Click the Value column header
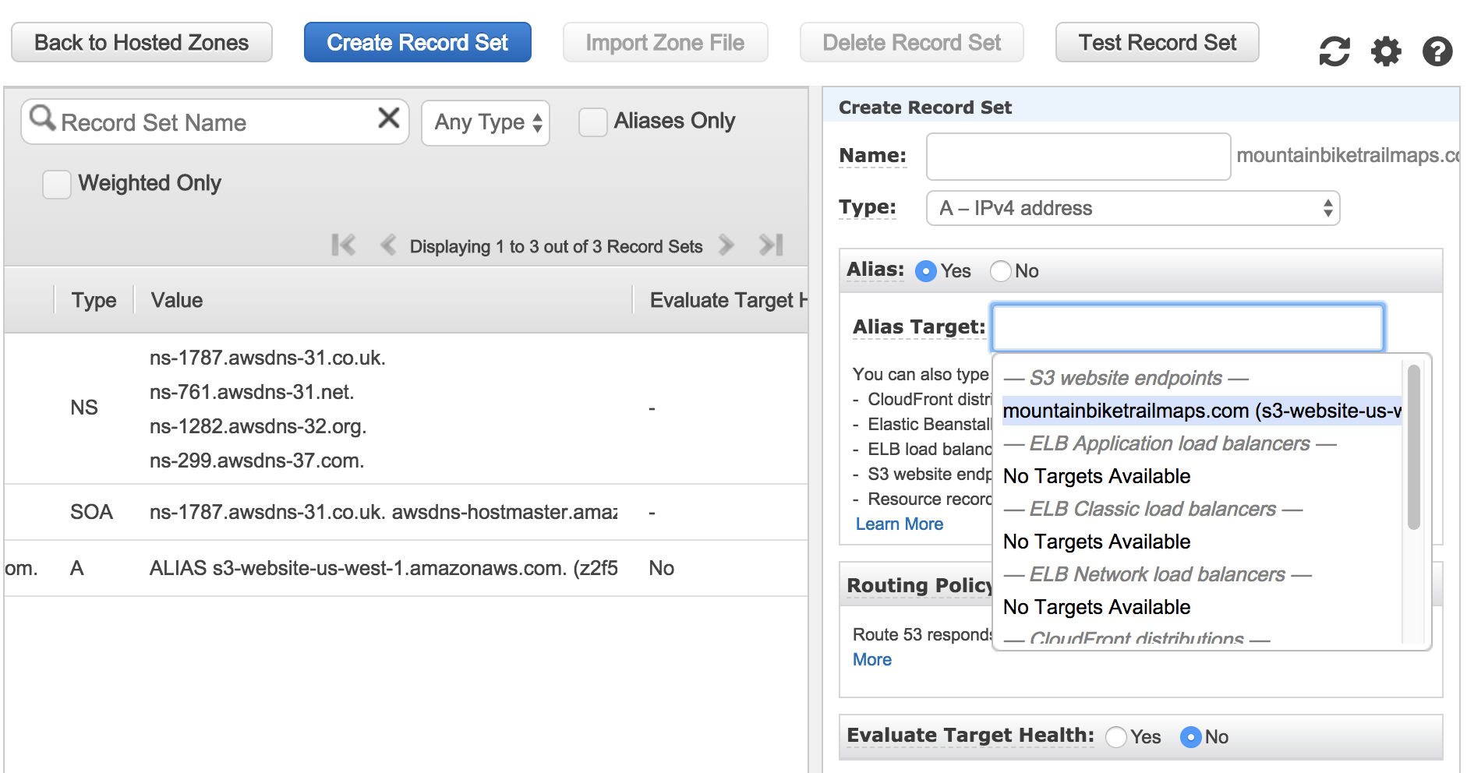The image size is (1467, 773). tap(177, 301)
